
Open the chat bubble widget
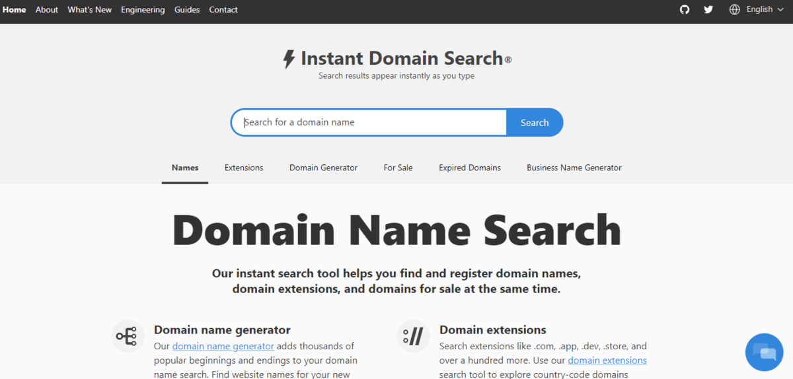pyautogui.click(x=764, y=352)
